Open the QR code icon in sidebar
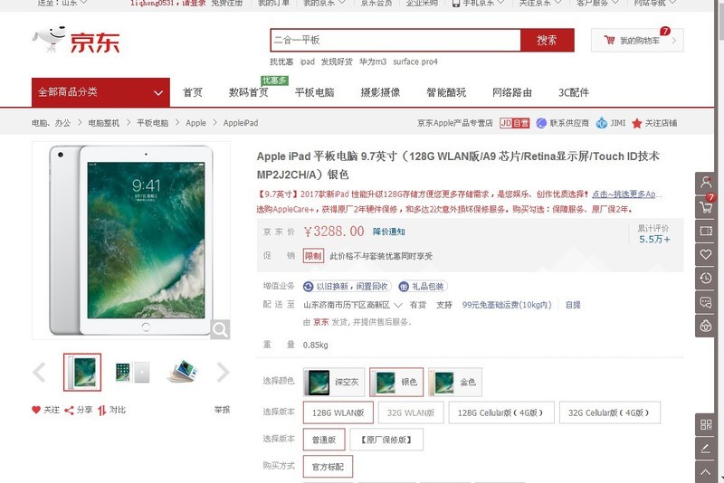724x483 pixels. pyautogui.click(x=706, y=424)
